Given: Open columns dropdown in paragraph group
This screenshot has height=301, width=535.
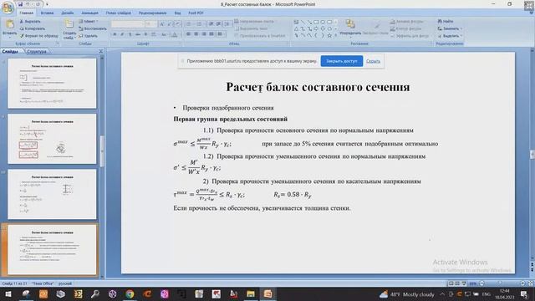Looking at the screenshot, I should [221, 34].
